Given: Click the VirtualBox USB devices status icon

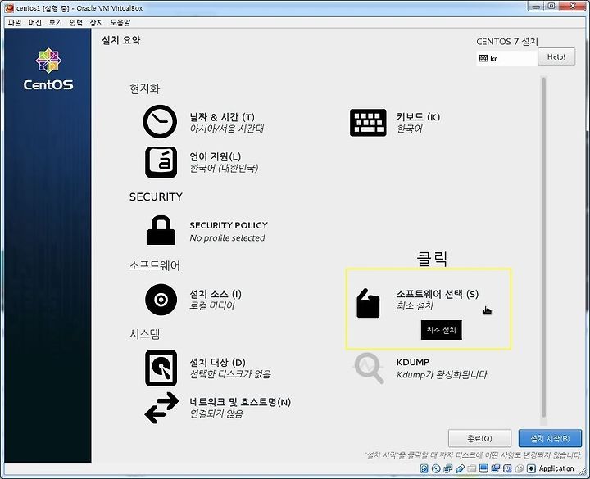Looking at the screenshot, I should [460, 468].
